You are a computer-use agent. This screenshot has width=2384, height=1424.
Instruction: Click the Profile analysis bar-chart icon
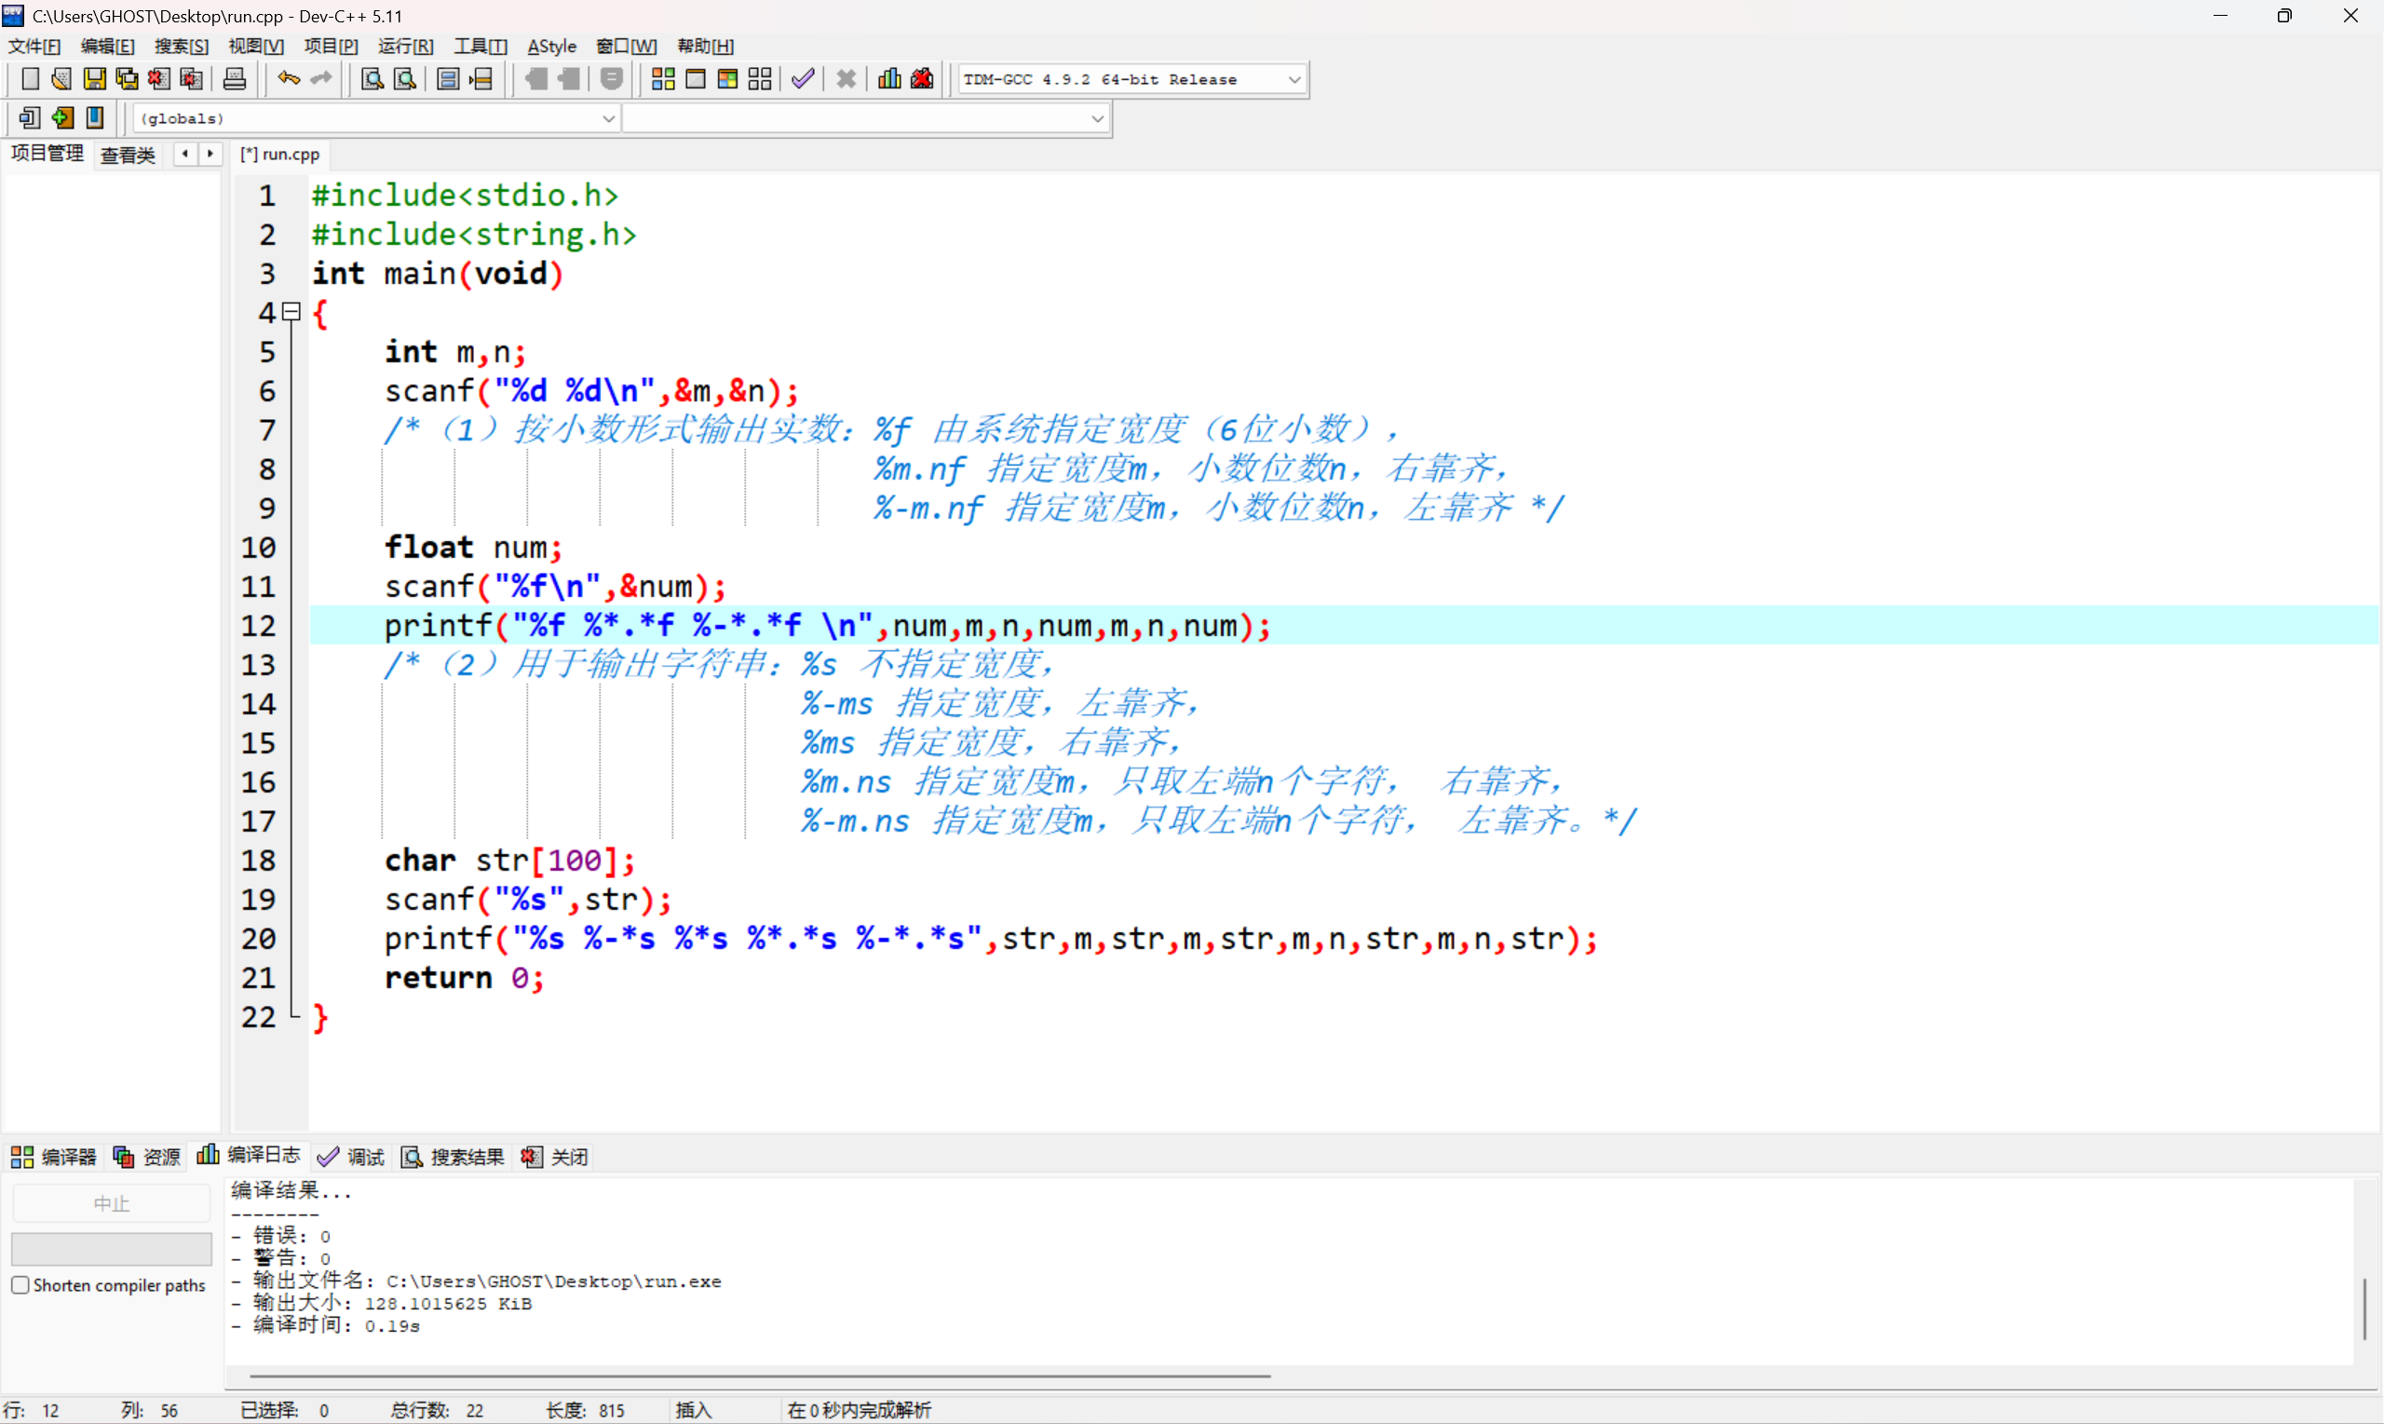point(889,80)
